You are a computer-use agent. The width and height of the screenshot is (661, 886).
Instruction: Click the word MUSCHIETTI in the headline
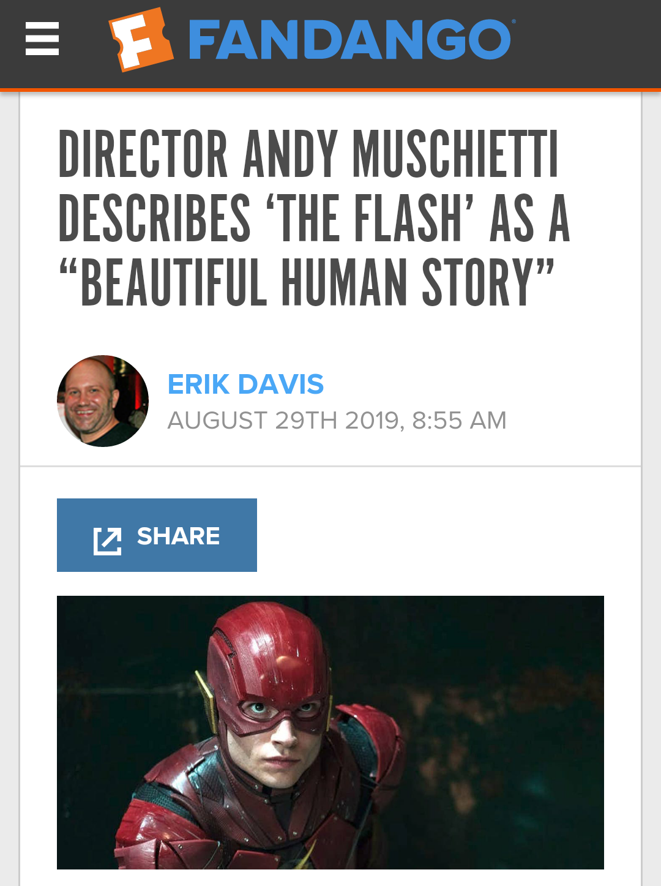455,154
